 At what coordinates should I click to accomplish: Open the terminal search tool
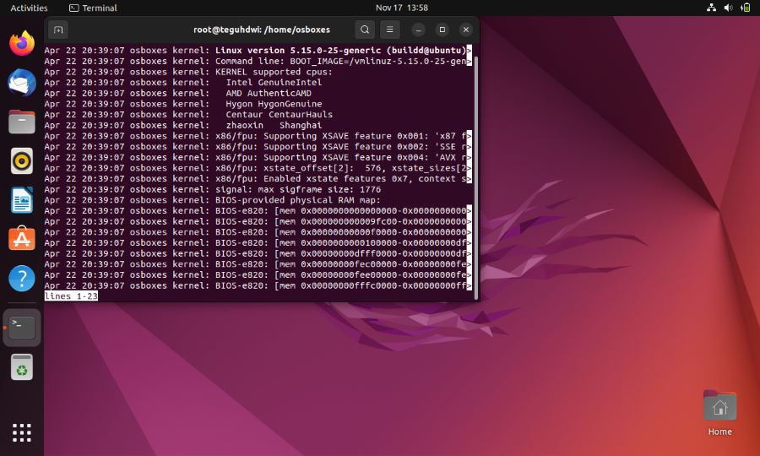click(x=365, y=30)
